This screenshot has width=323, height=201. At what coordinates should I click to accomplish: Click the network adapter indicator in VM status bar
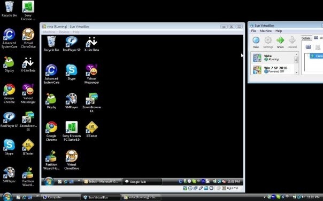(196, 188)
